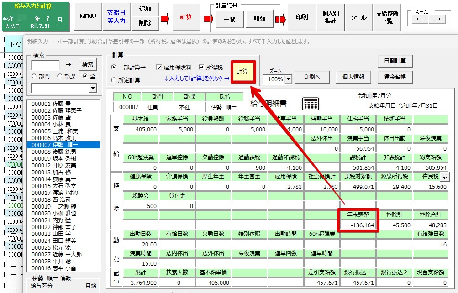Click the checkmark button next to 住民税
This screenshot has width=458, height=293.
point(446,175)
